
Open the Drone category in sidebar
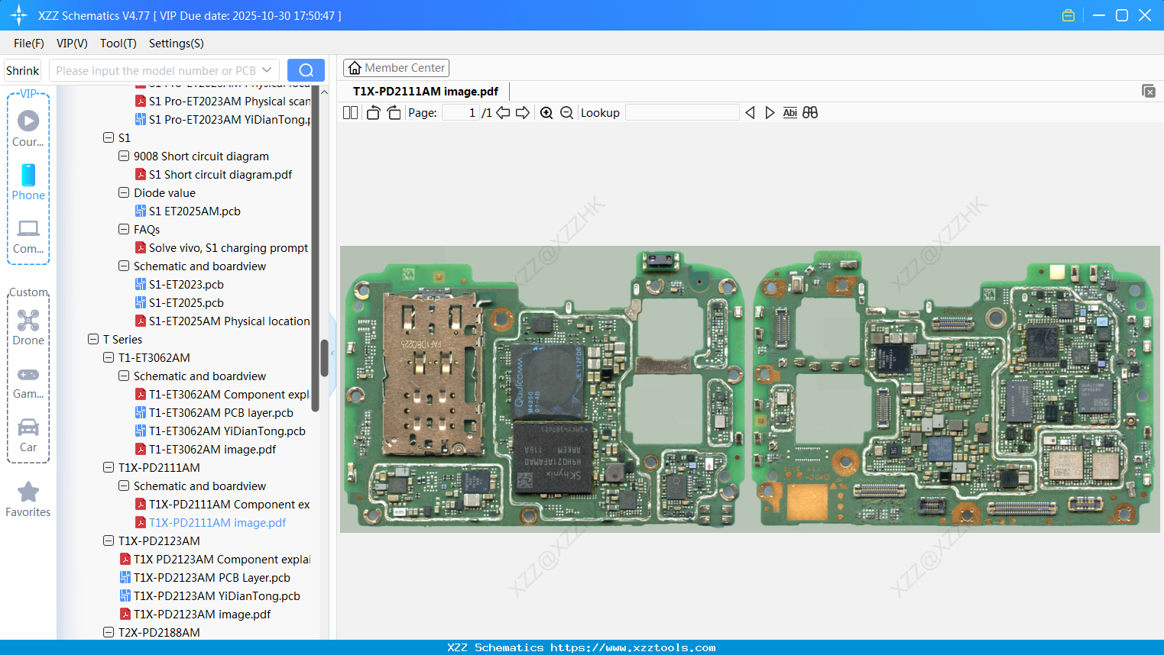[28, 327]
